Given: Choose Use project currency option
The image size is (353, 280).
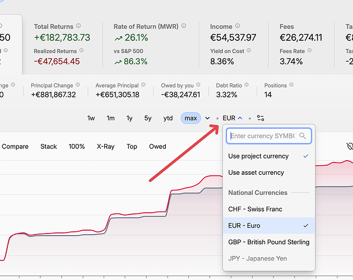Looking at the screenshot, I should (269, 156).
